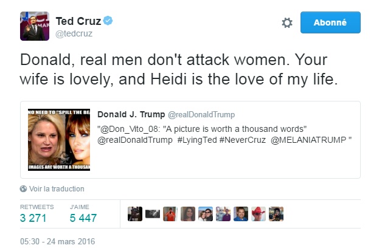Click the globe icon beside Voir la traduction

pyautogui.click(x=24, y=189)
